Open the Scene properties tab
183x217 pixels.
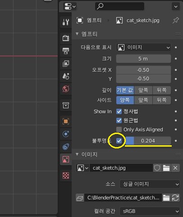[x=66, y=76]
